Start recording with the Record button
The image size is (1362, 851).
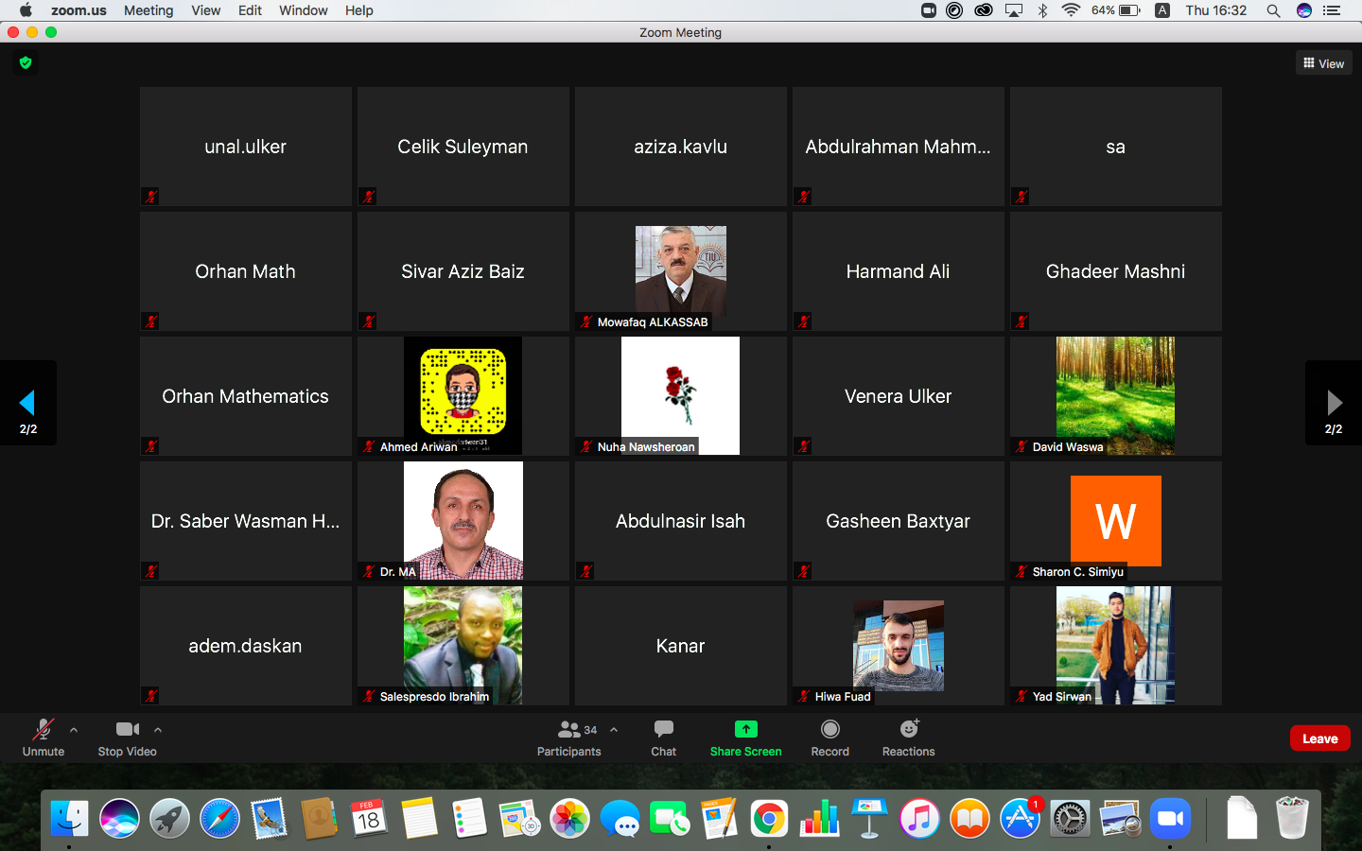(x=829, y=738)
